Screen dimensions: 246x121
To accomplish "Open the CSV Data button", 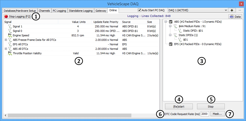I will coord(235,17).
